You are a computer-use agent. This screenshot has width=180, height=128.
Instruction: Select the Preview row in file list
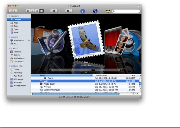[85, 87]
